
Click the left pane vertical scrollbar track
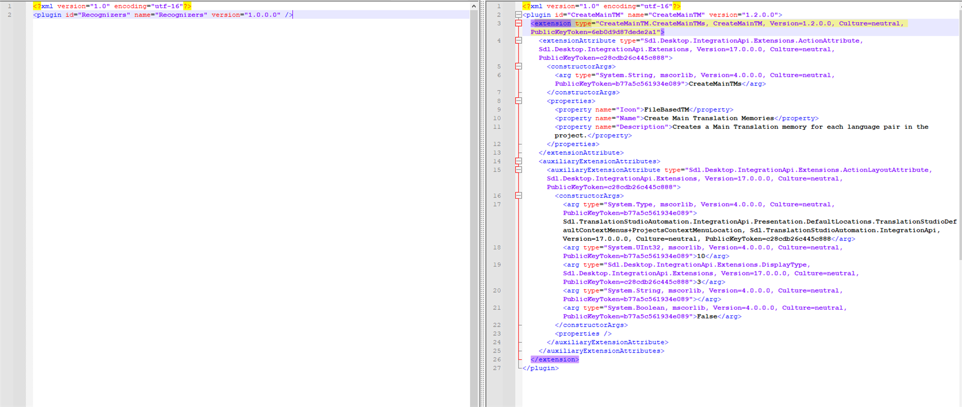coord(474,208)
